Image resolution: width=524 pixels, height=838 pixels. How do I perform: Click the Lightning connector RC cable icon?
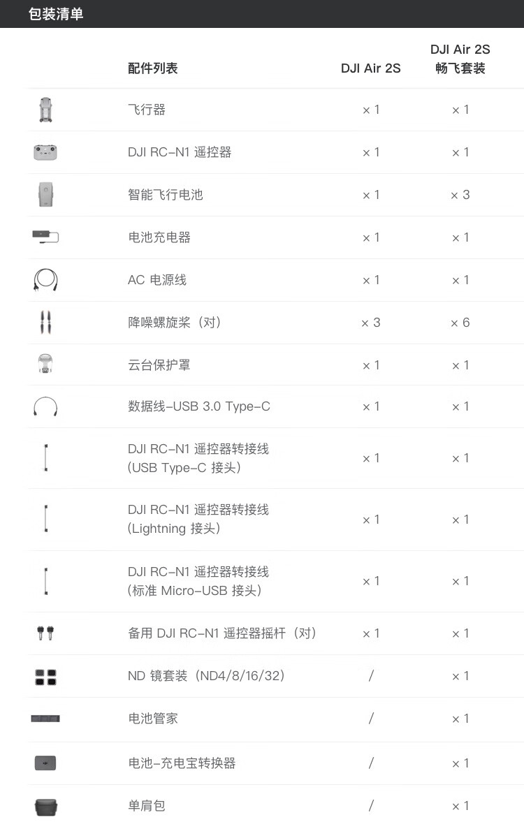[45, 519]
